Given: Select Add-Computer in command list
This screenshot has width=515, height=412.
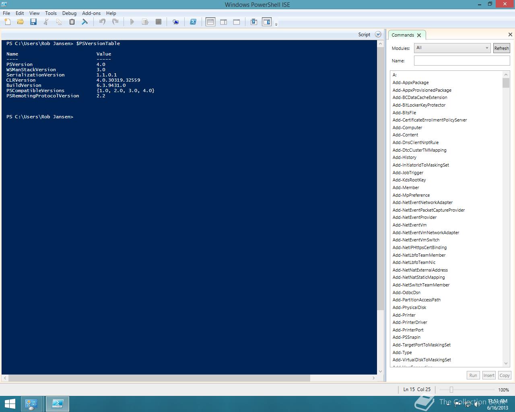Looking at the screenshot, I should (407, 128).
